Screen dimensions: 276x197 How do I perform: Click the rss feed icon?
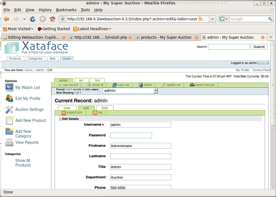coord(95,113)
